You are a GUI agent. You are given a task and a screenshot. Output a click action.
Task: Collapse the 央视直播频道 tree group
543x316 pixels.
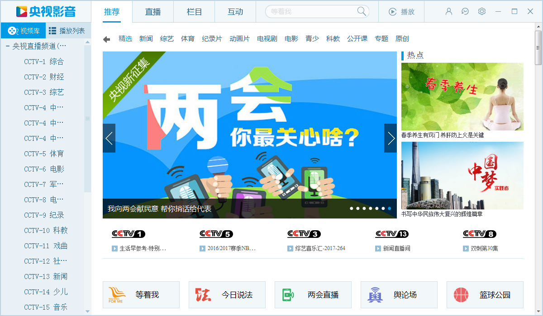pyautogui.click(x=8, y=46)
